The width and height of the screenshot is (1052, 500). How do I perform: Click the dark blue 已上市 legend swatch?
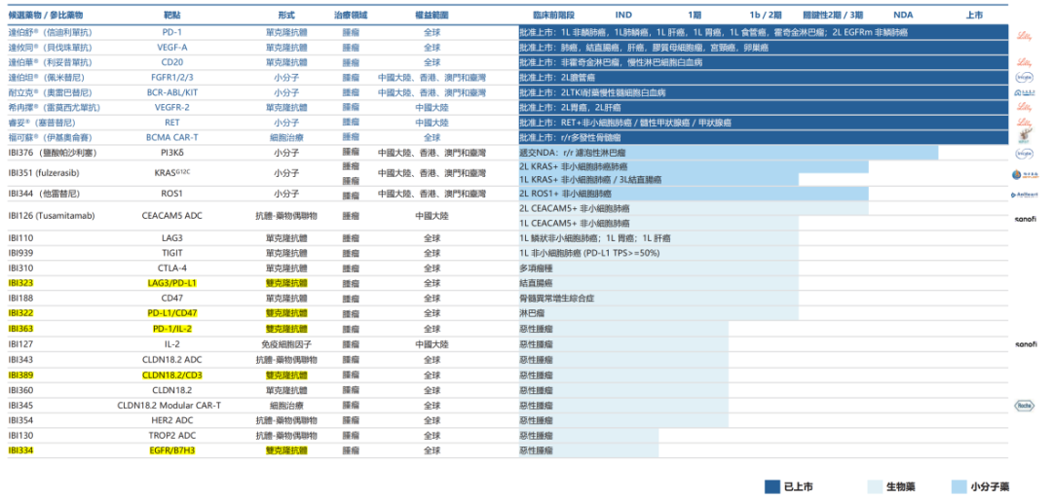coord(771,485)
